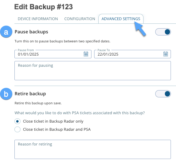Click the PSA tickets question text
The width and height of the screenshot is (176, 165).
80,113
